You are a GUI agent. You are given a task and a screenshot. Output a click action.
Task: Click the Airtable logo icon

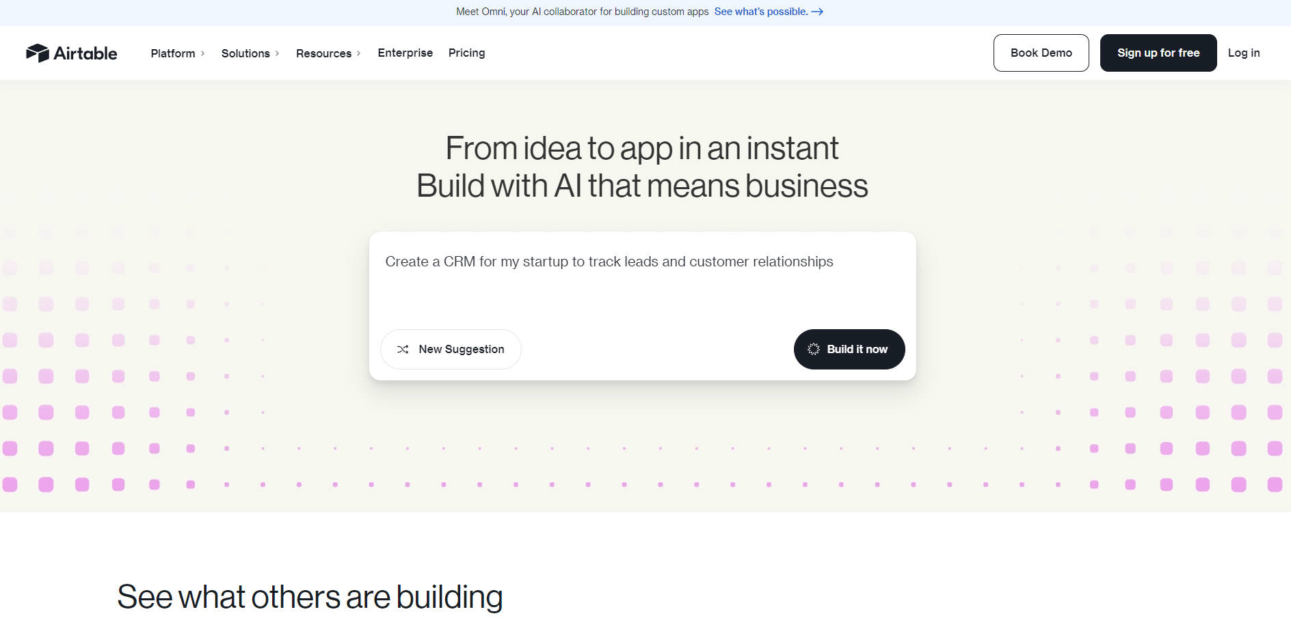tap(38, 52)
